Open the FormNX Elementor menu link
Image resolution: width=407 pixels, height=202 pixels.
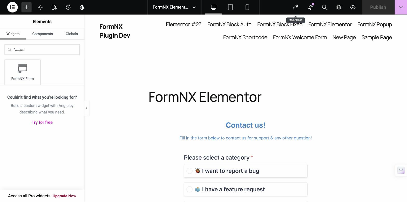coord(330,24)
